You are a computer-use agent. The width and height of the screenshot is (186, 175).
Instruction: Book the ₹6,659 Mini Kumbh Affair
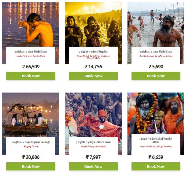pyautogui.click(x=156, y=166)
